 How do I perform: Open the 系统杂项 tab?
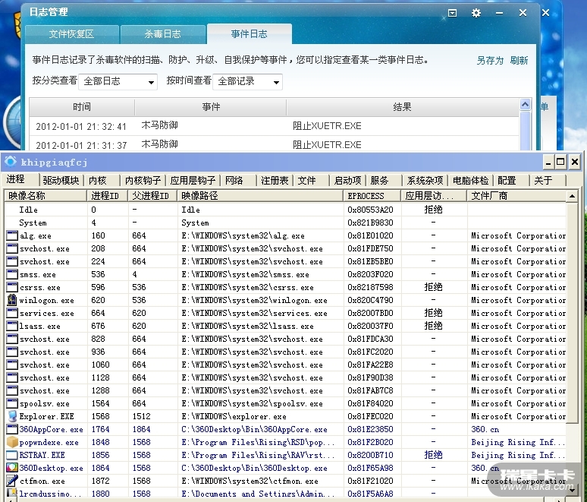[x=425, y=180]
